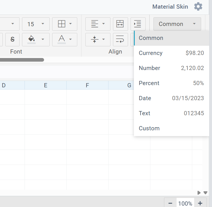Screen dimensions: 212x207
Task: Open the settings gear icon
Action: [198, 7]
